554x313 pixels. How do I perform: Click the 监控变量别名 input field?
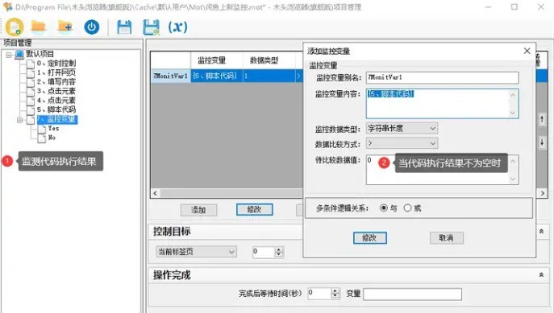pos(443,77)
